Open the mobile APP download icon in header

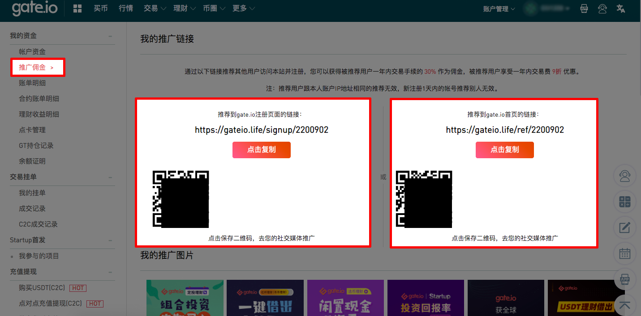point(584,8)
